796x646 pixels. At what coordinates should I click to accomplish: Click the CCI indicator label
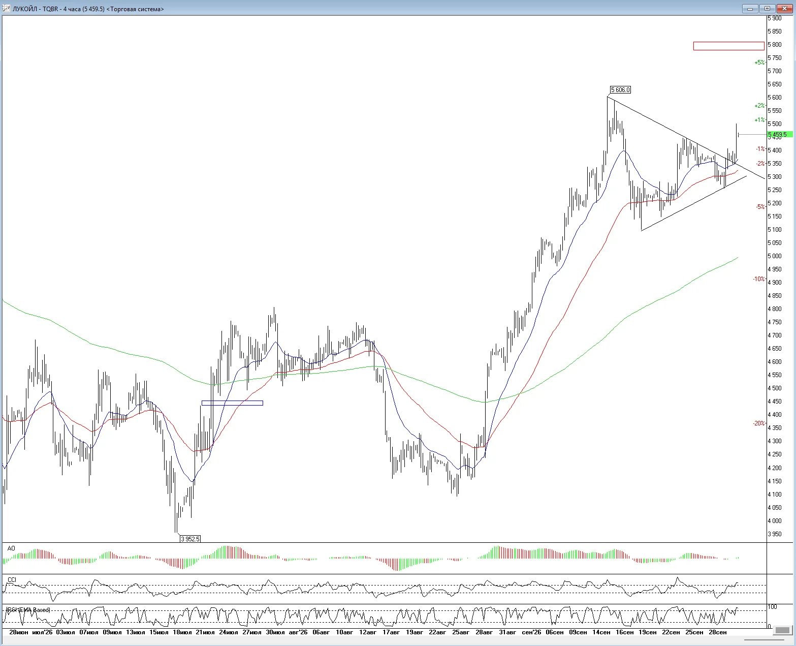tap(12, 579)
